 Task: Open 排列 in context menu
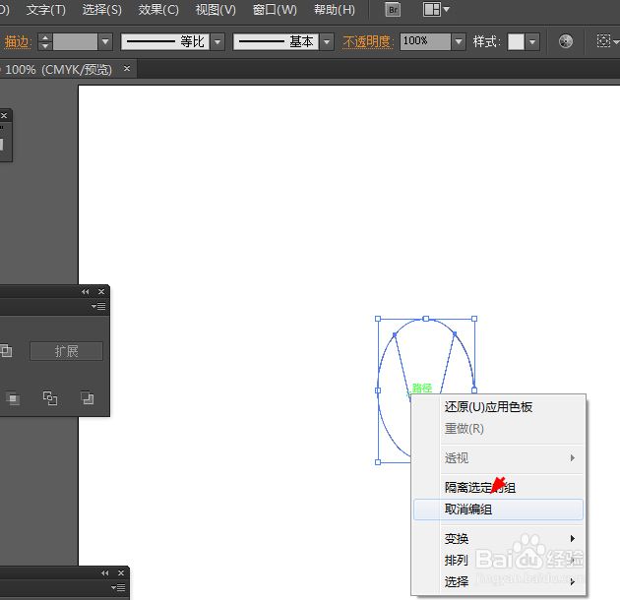[498, 560]
